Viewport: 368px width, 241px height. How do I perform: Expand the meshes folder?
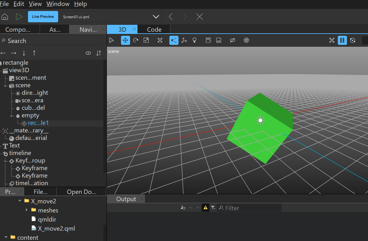coord(27,210)
